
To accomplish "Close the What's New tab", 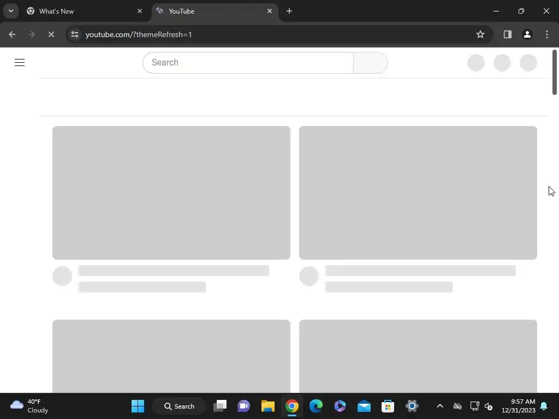I will click(140, 11).
